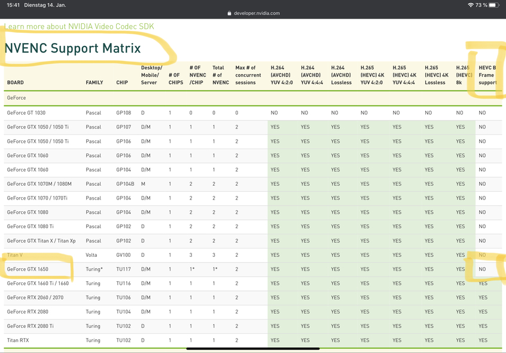Click the TU106 chip cell
Image resolution: width=506 pixels, height=353 pixels.
click(124, 297)
